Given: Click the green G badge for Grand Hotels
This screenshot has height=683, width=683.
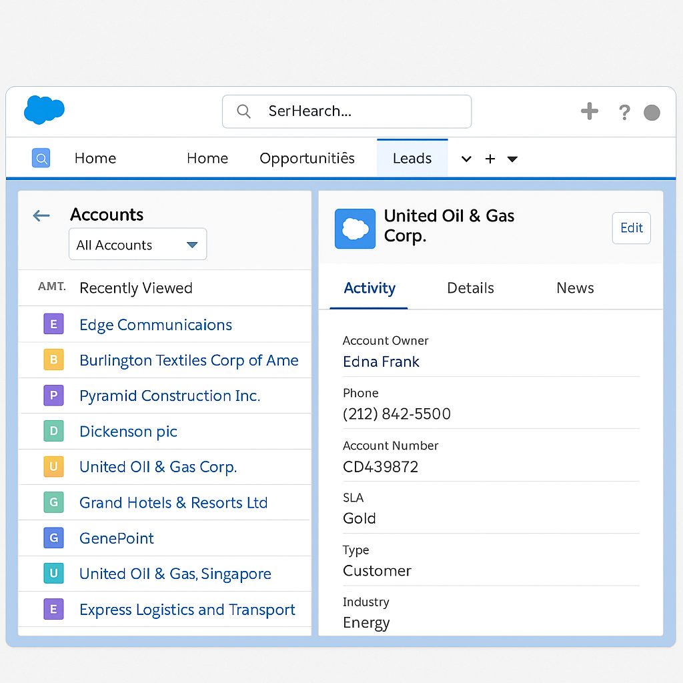Looking at the screenshot, I should point(53,502).
